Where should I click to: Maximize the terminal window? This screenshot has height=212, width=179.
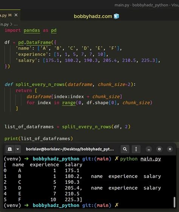pos(159,149)
